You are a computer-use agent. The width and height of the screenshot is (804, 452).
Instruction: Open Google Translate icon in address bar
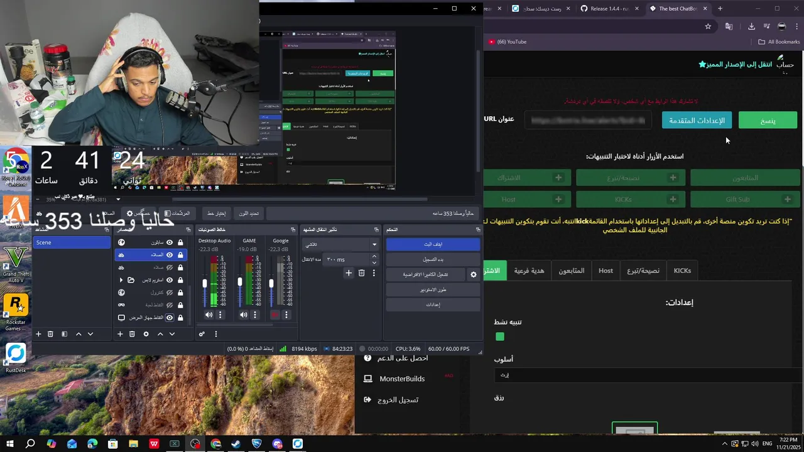tap(729, 26)
